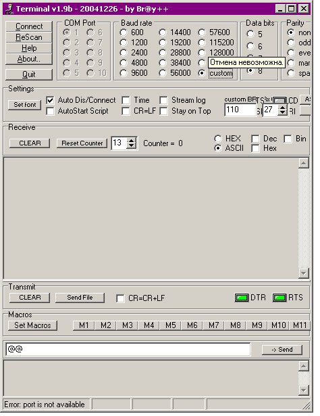Run macro M9
Screen dimensions: 320x416
257,325
